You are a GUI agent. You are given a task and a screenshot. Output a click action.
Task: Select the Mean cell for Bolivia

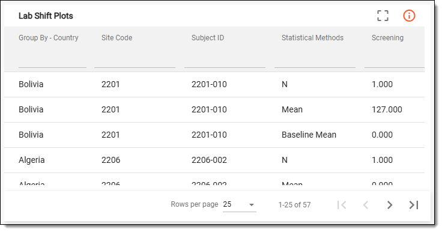(x=292, y=109)
